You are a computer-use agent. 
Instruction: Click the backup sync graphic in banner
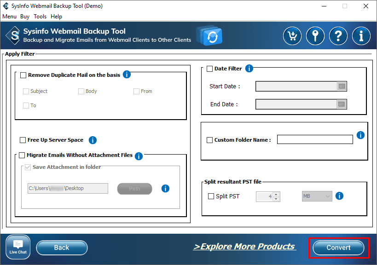[209, 35]
